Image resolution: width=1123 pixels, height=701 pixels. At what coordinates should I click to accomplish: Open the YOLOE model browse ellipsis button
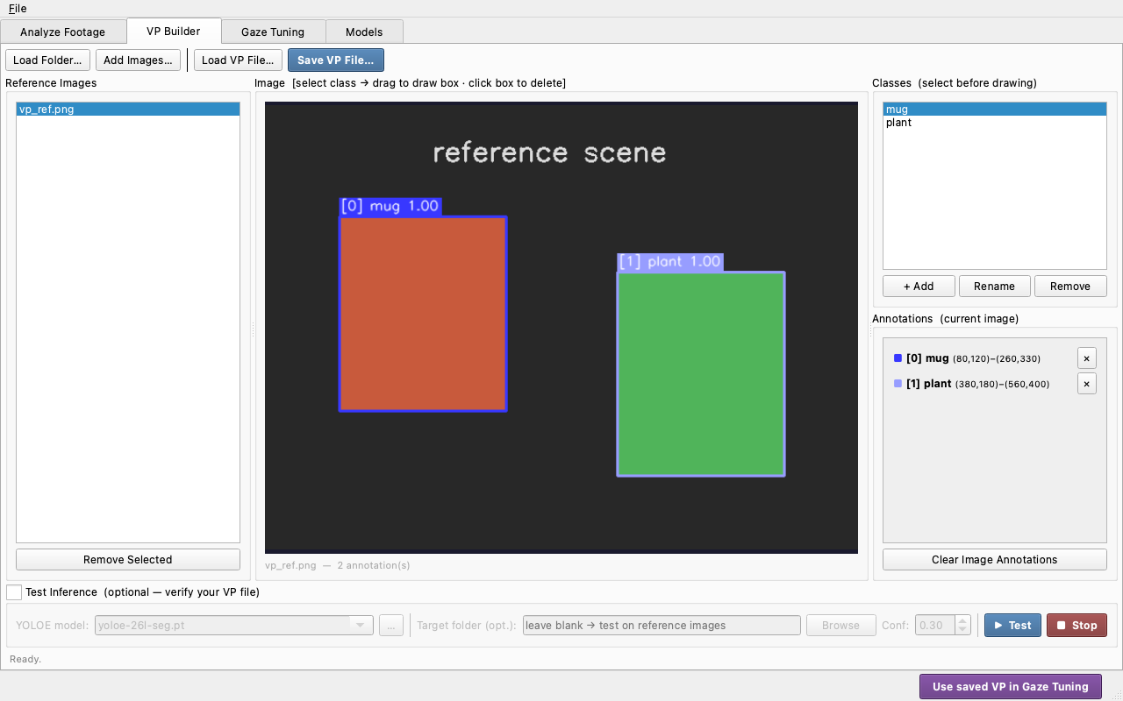(391, 625)
